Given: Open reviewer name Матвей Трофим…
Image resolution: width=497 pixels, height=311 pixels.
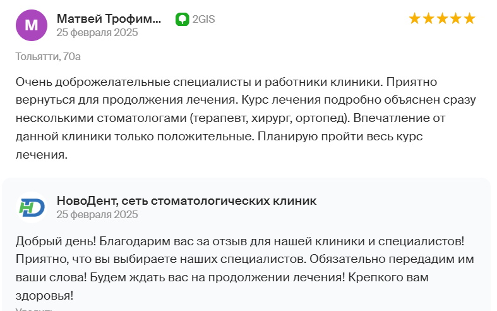Looking at the screenshot, I should pos(109,19).
